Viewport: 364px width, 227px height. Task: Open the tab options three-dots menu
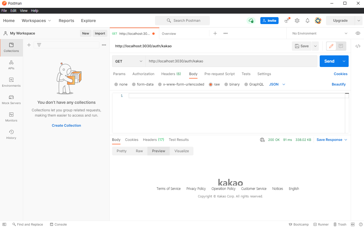(226, 33)
